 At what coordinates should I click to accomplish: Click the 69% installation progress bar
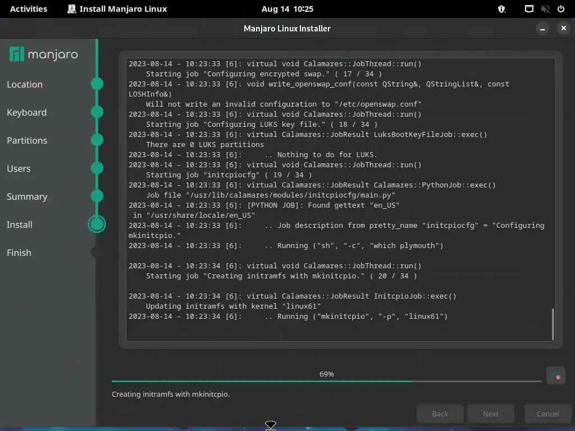click(326, 381)
